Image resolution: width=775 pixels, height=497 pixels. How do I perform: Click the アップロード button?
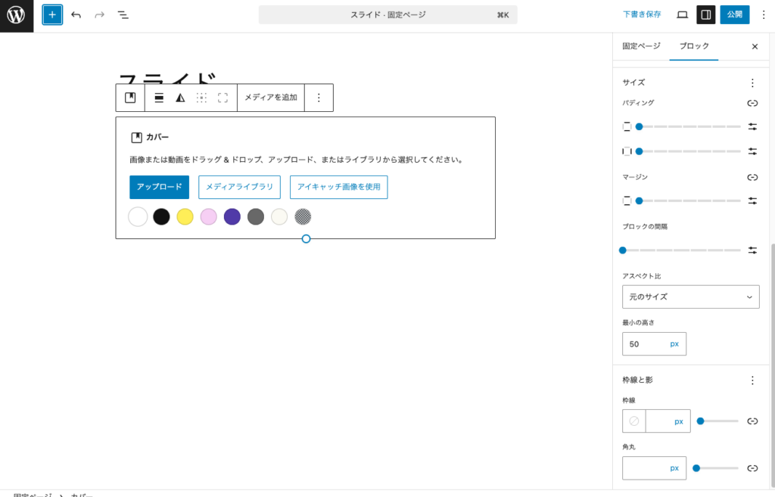pyautogui.click(x=159, y=187)
